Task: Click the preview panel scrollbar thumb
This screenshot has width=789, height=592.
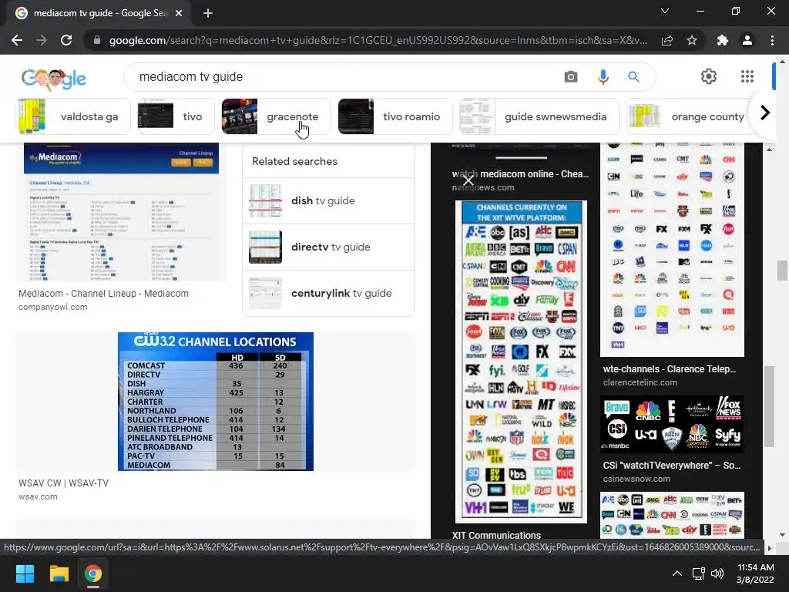Action: [769, 407]
